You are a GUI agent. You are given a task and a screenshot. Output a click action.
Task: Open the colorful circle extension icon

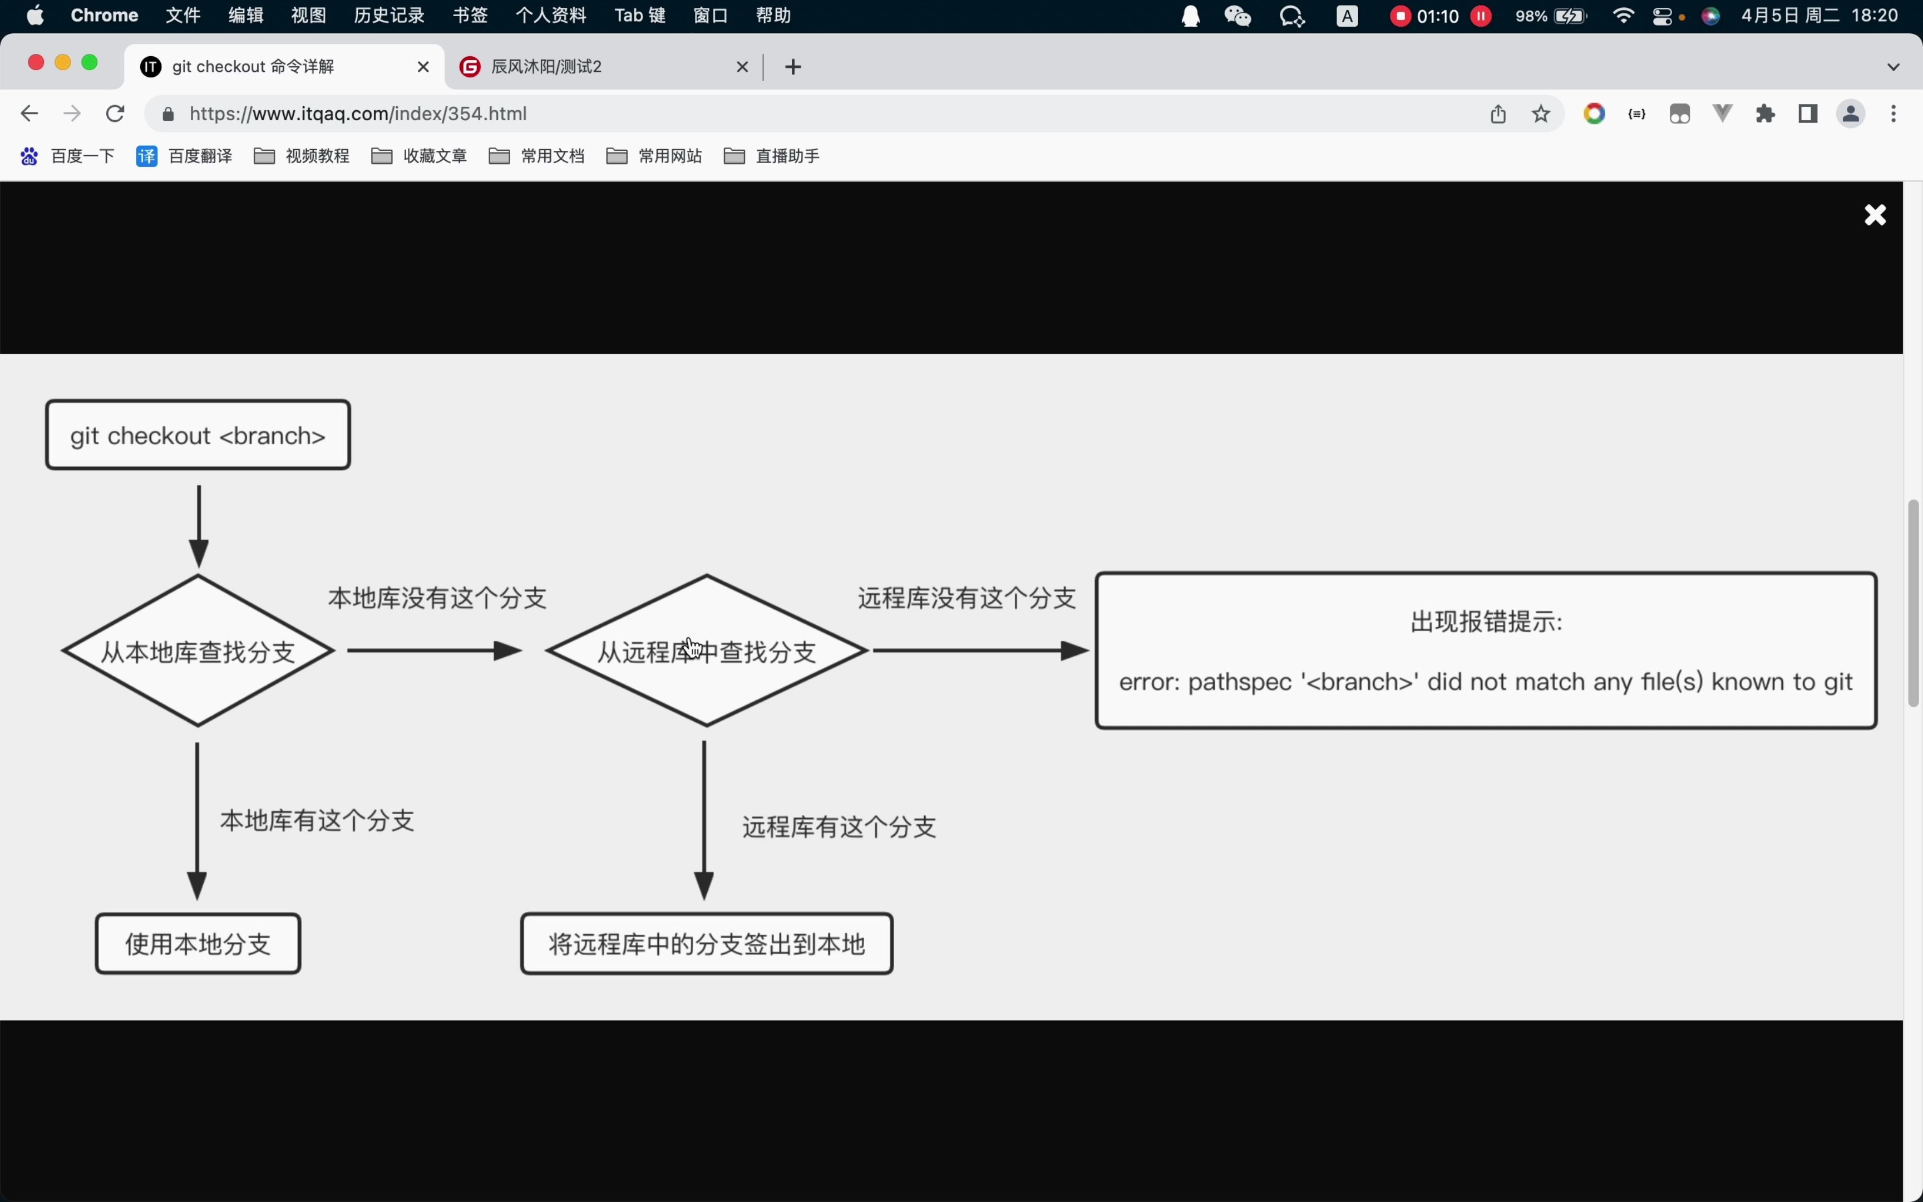pos(1594,114)
